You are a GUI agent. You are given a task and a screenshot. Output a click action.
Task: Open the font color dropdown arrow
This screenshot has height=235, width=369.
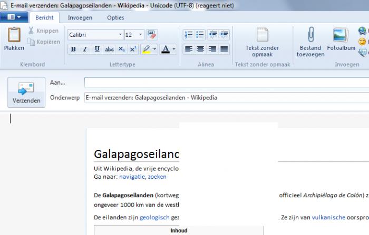[174, 49]
